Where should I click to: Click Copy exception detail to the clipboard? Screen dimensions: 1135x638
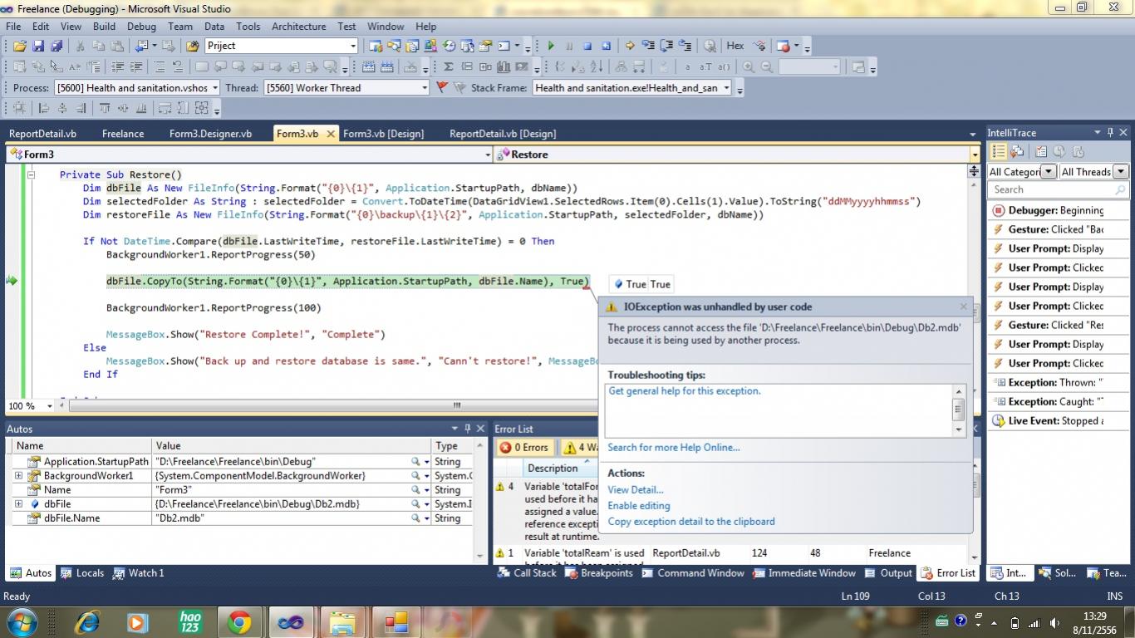690,522
